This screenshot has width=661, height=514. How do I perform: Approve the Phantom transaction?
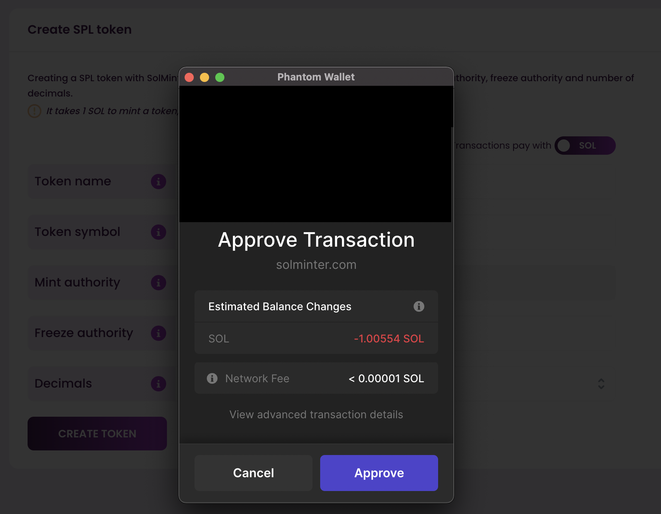379,473
